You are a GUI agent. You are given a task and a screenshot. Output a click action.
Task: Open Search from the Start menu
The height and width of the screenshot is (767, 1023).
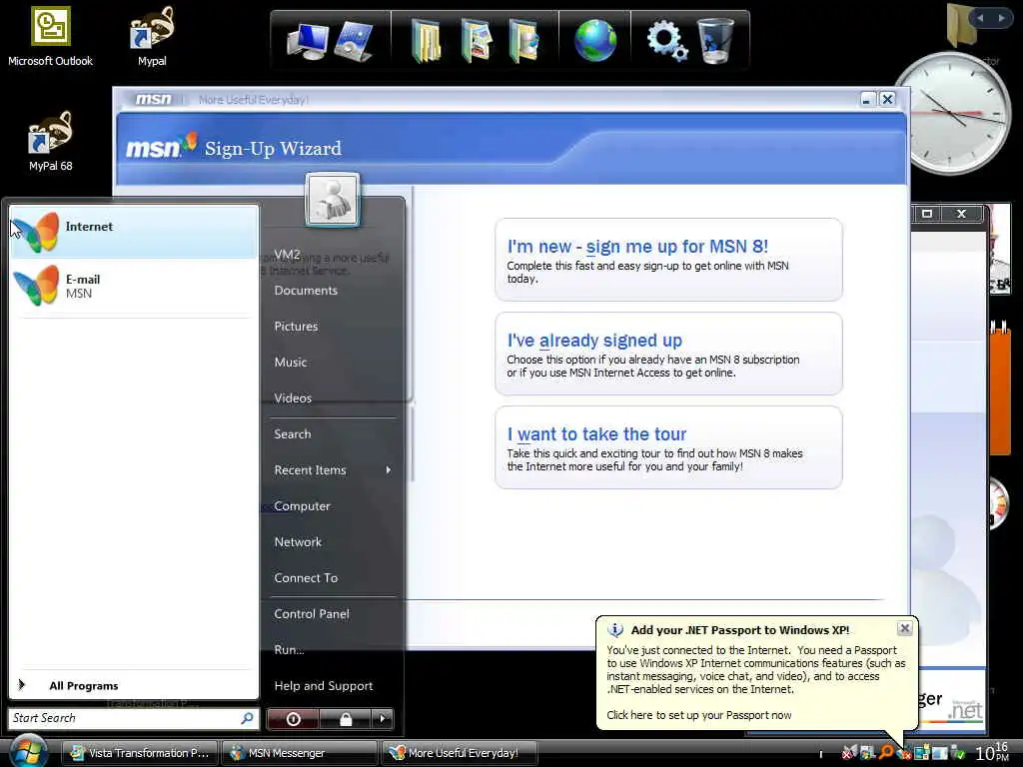point(293,433)
